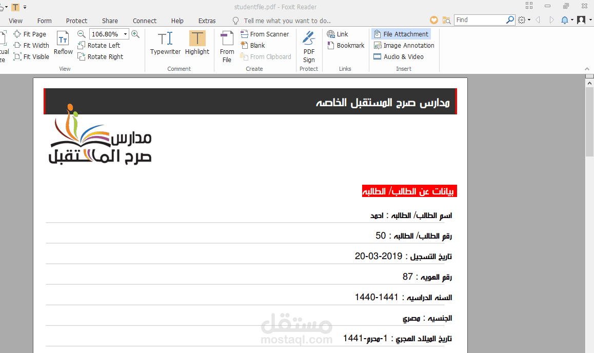Screen dimensions: 594x353
Task: Select the Highlight tool
Action: [197, 44]
